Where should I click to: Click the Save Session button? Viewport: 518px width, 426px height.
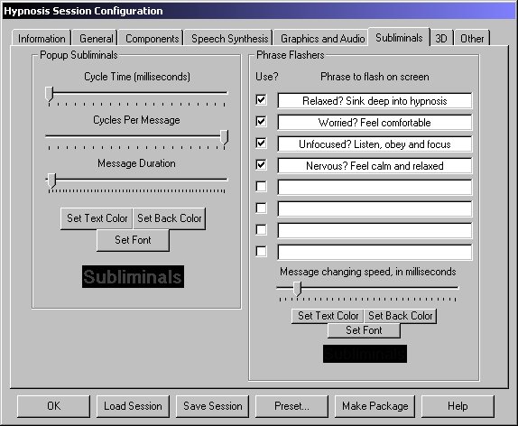click(212, 406)
